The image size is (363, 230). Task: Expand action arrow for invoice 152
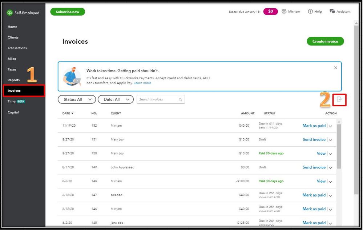(331, 126)
